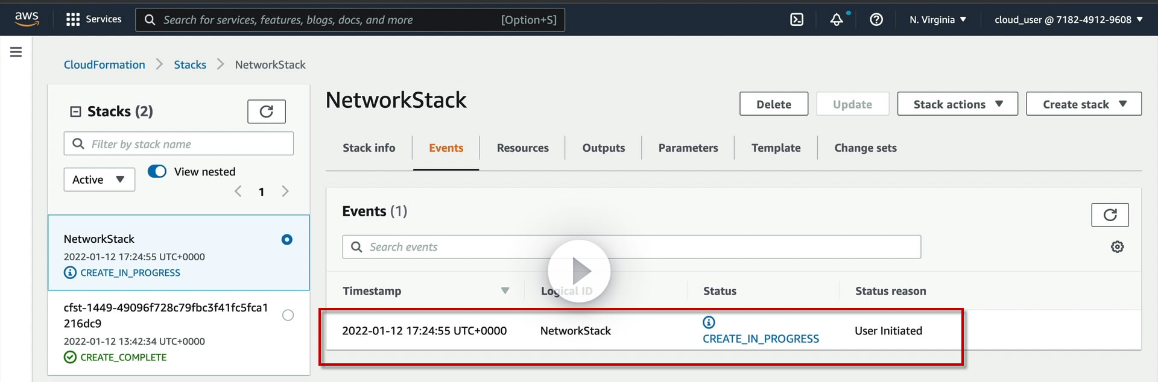Expand the Stack actions dropdown
The height and width of the screenshot is (382, 1158).
(957, 104)
